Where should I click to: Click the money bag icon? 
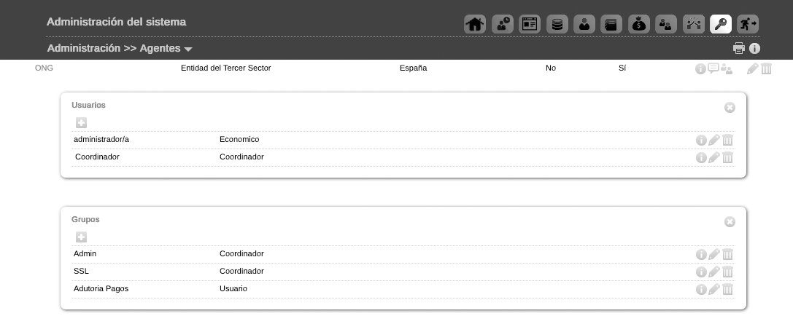pyautogui.click(x=639, y=24)
